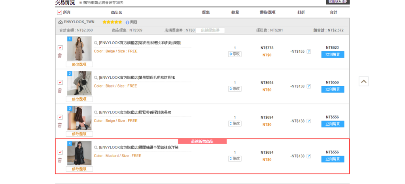
Task: Click item 1 Beige dress thumbnail
Action: 79,48
